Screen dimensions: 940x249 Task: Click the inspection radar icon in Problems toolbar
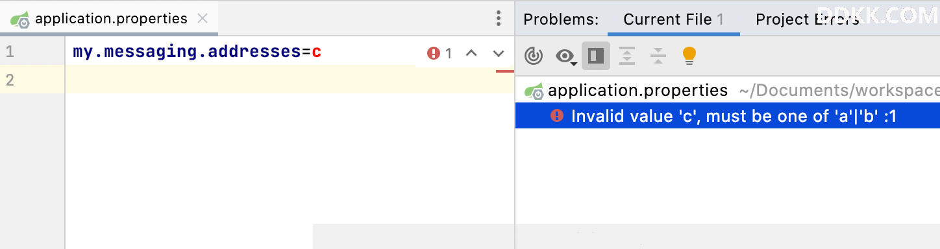pyautogui.click(x=534, y=56)
